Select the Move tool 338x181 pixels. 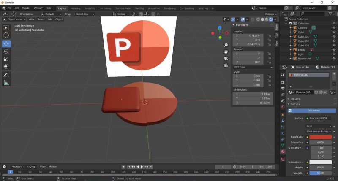tap(6, 44)
